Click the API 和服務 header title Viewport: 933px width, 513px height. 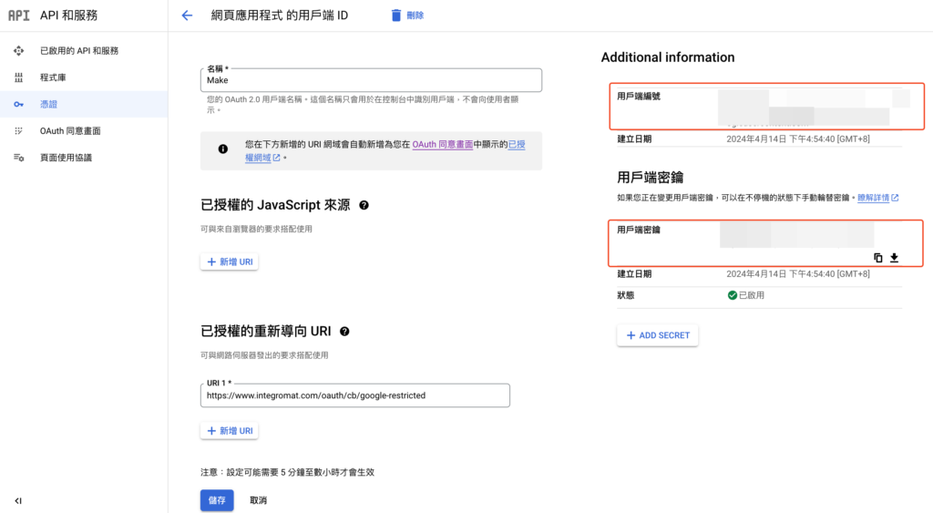click(x=68, y=15)
